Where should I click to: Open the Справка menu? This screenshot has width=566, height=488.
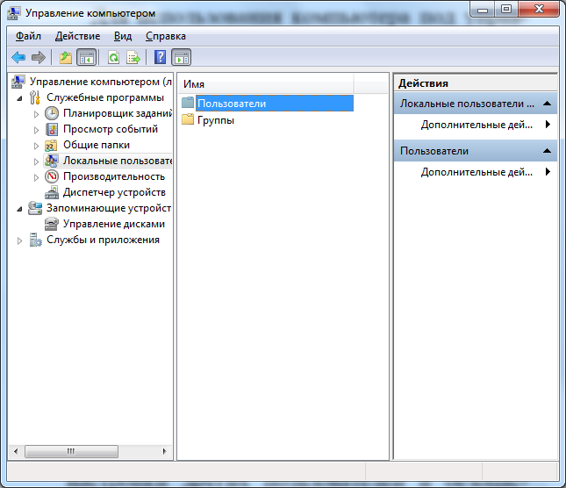pos(166,36)
